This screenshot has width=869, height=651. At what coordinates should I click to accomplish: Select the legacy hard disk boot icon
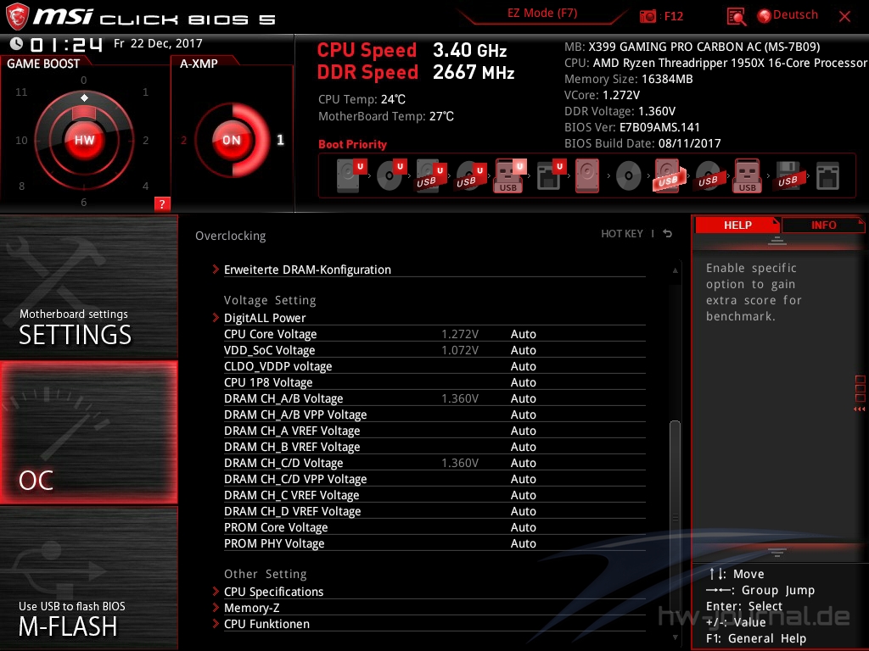click(587, 175)
